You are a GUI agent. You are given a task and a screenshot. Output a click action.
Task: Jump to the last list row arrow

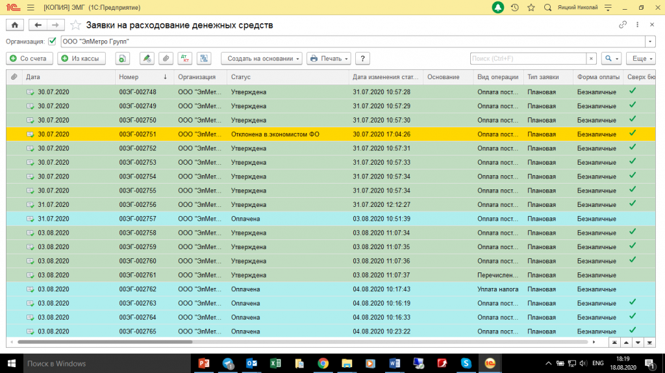pos(649,343)
